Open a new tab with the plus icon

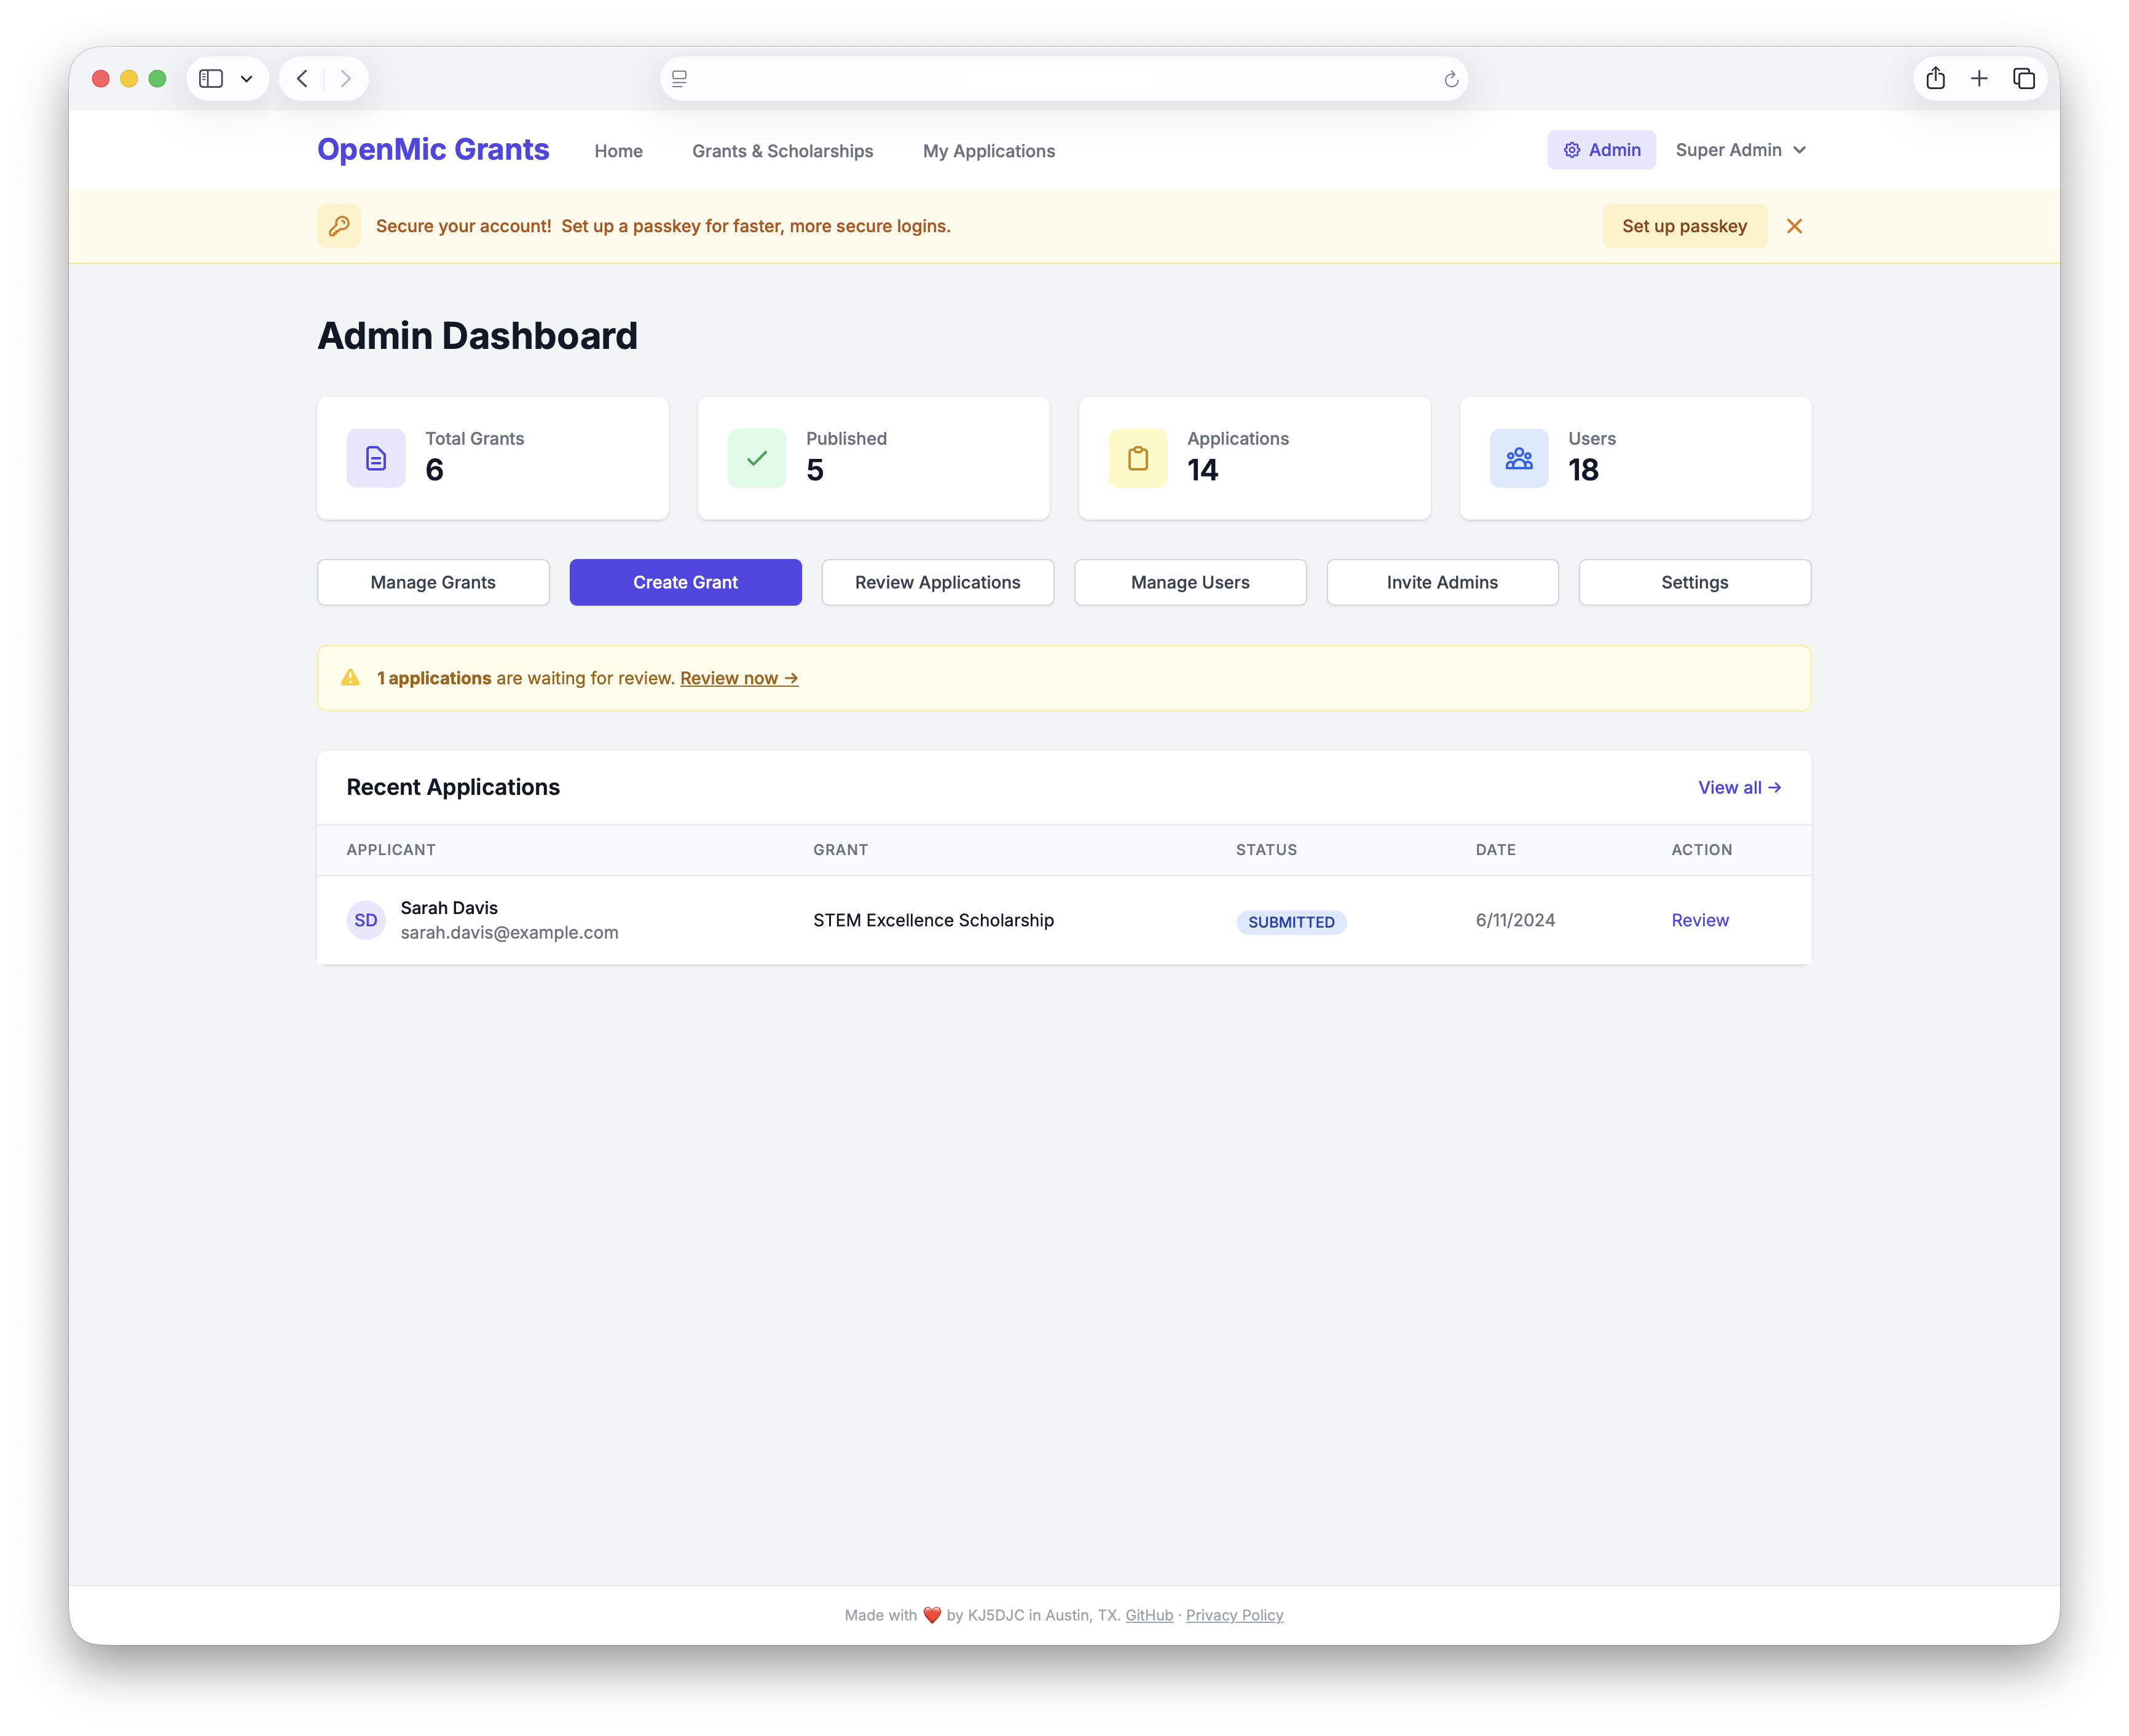click(x=1979, y=79)
